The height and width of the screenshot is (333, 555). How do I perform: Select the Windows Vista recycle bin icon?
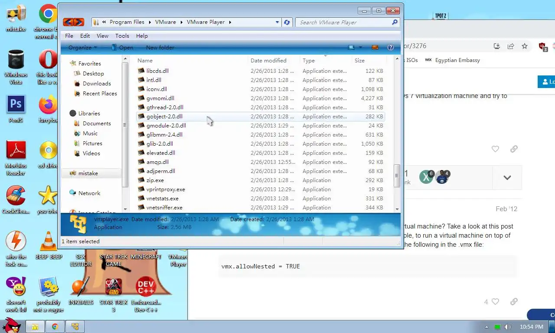point(16,67)
